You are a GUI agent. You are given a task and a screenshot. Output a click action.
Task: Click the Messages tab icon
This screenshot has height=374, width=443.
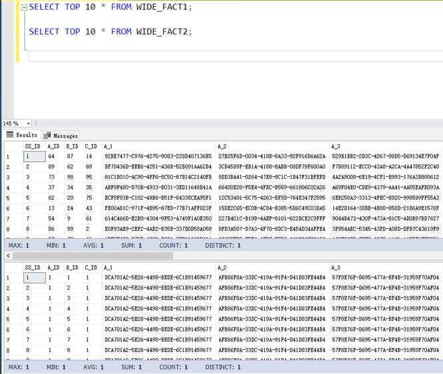(x=47, y=135)
